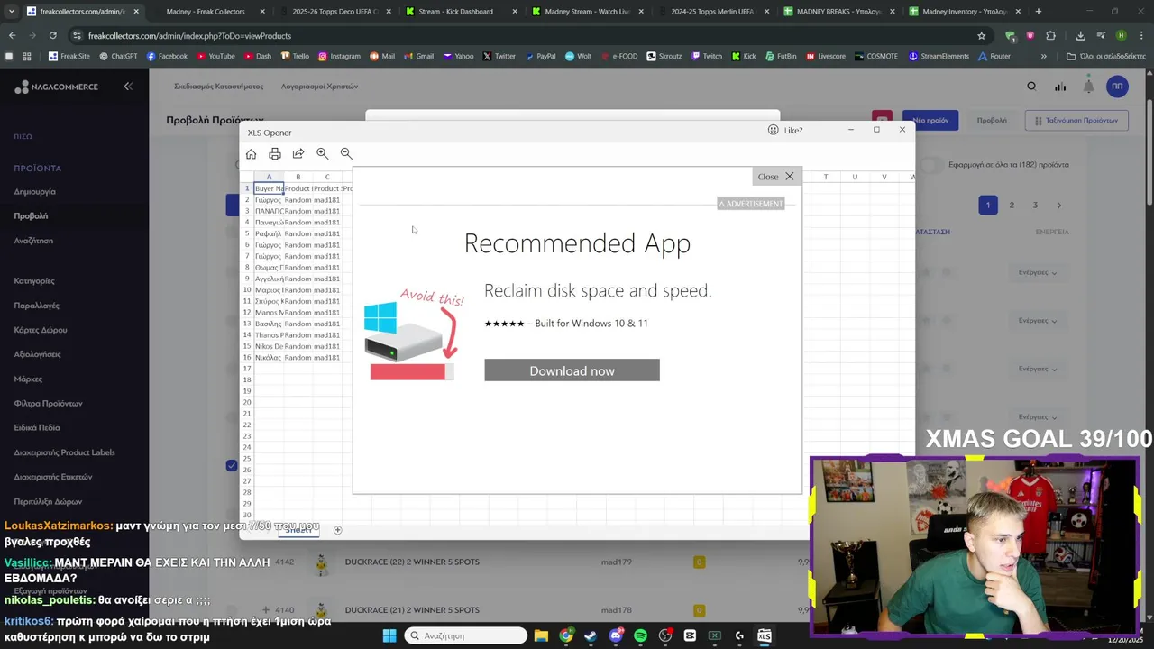This screenshot has width=1154, height=649.
Task: Click the Ταξινόμηση Προϊόντων button
Action: (x=1076, y=120)
